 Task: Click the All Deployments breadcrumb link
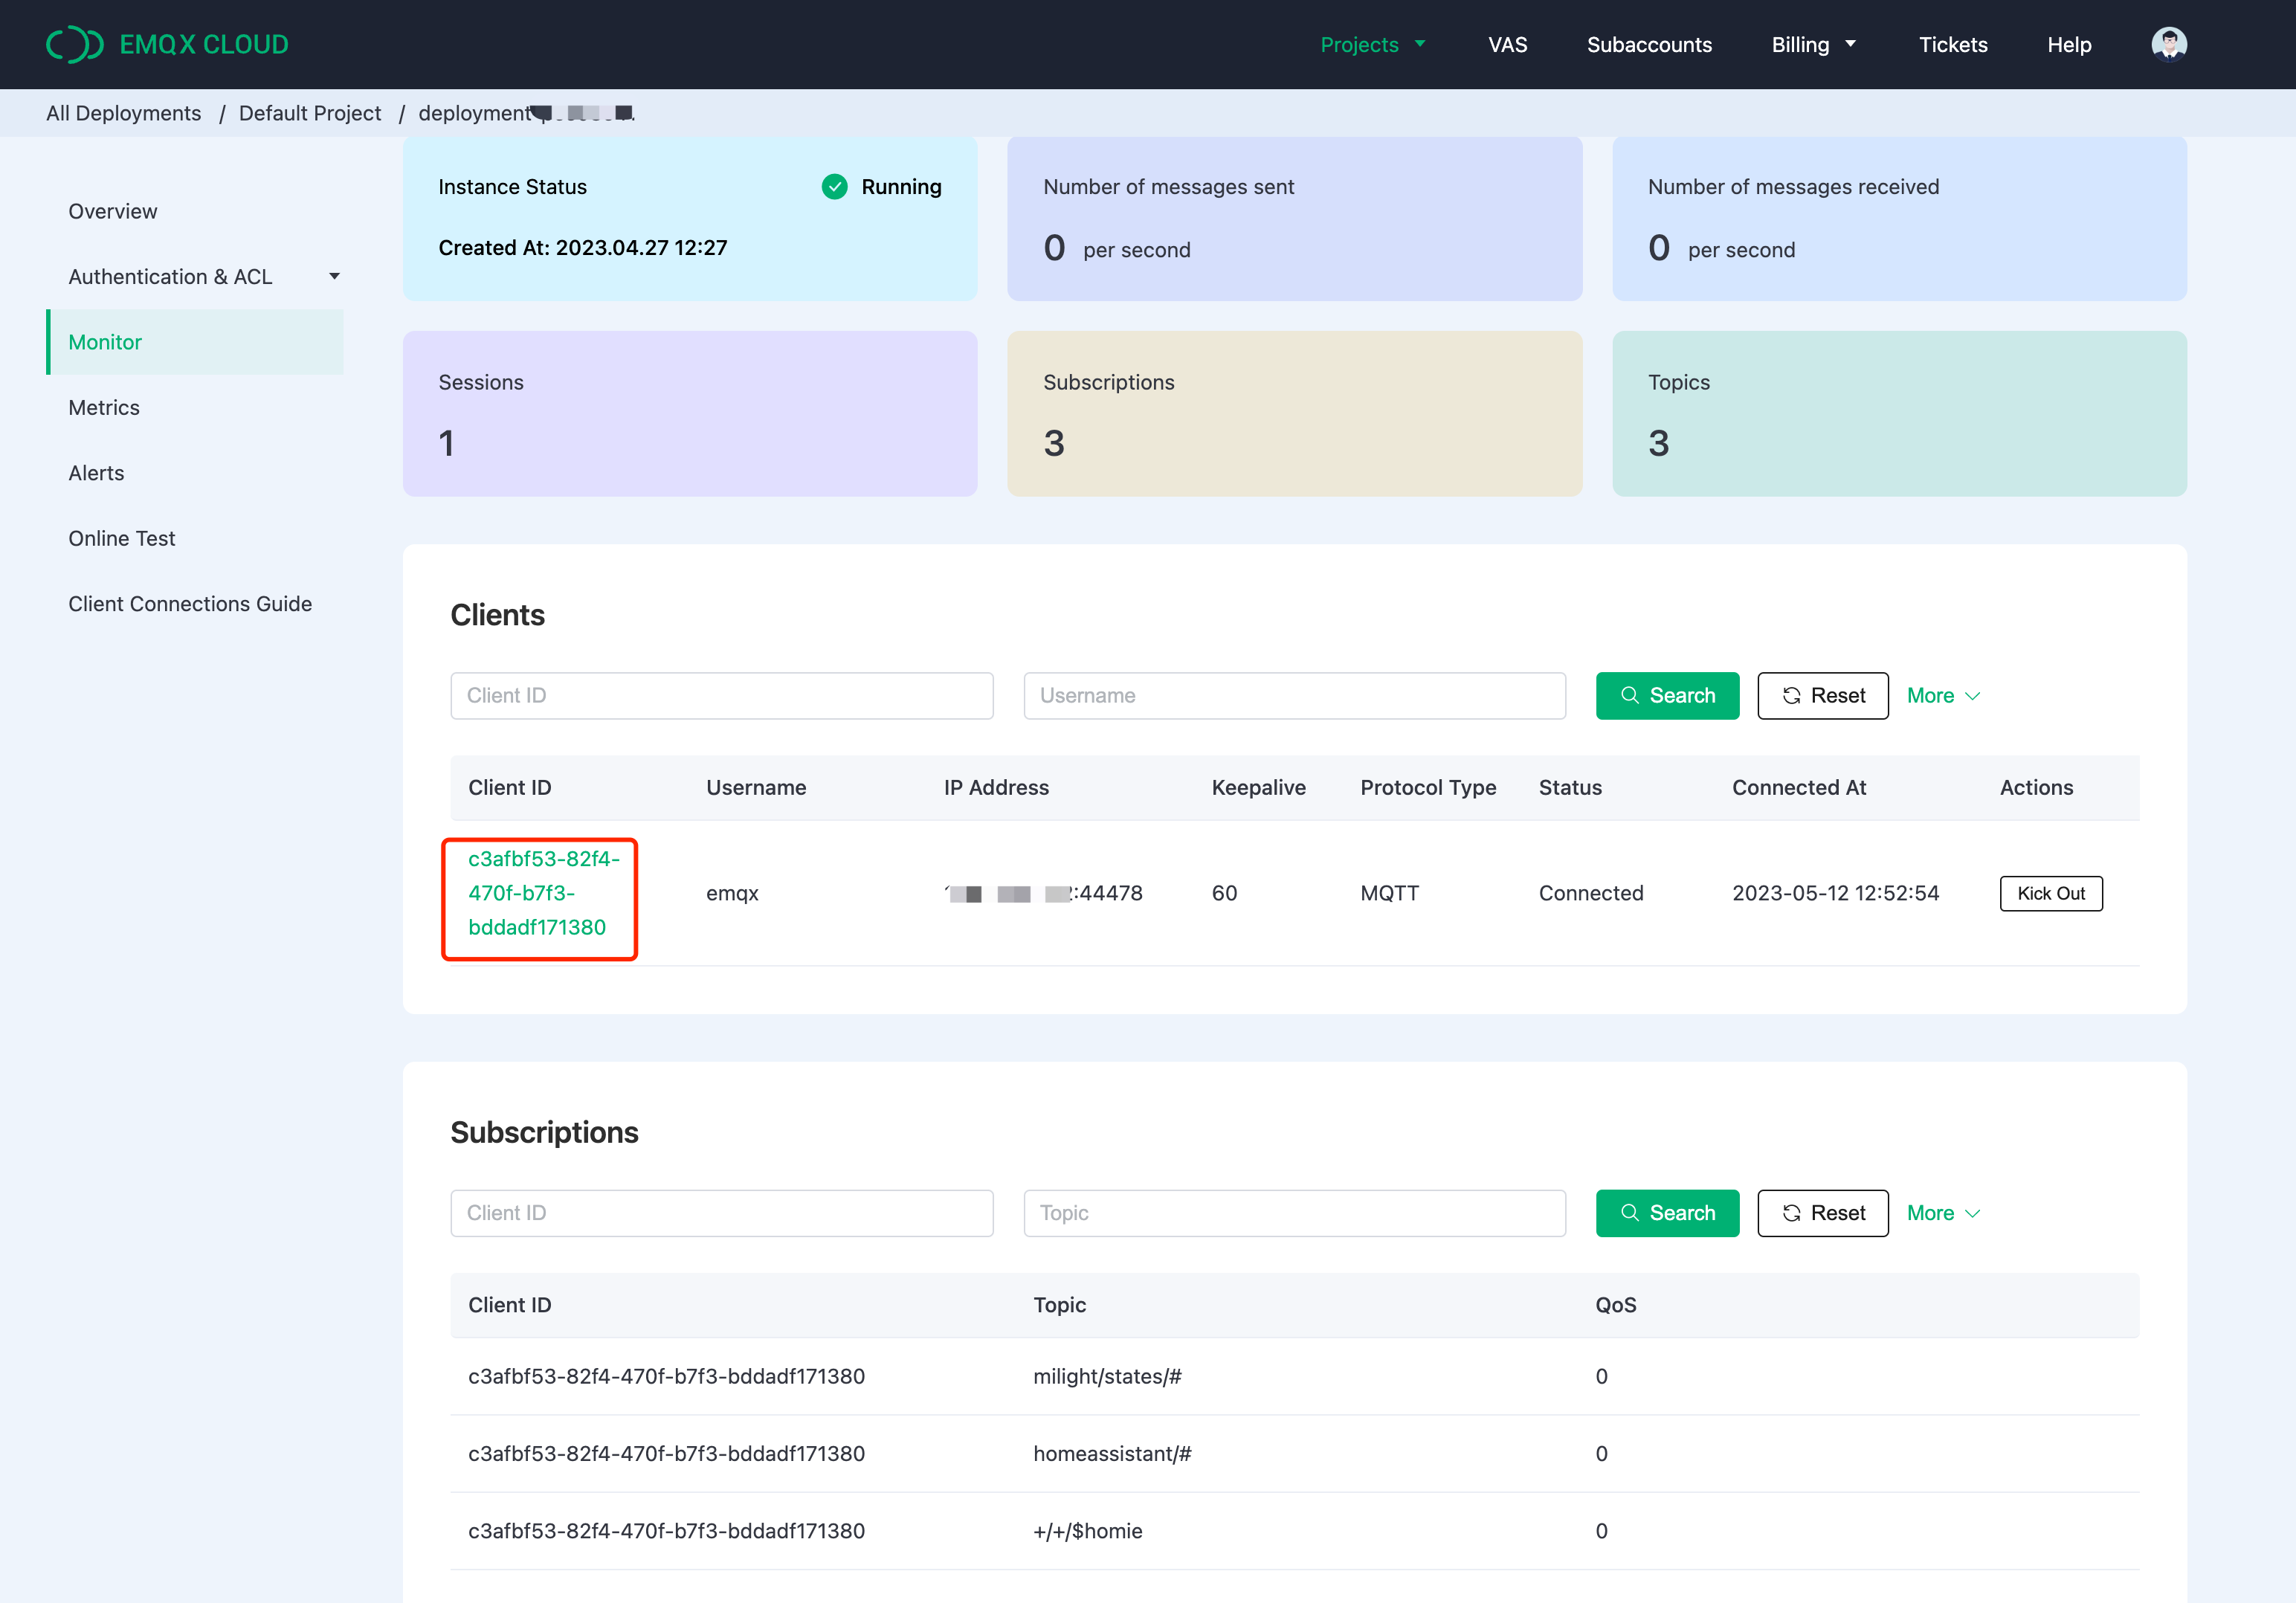pyautogui.click(x=124, y=113)
